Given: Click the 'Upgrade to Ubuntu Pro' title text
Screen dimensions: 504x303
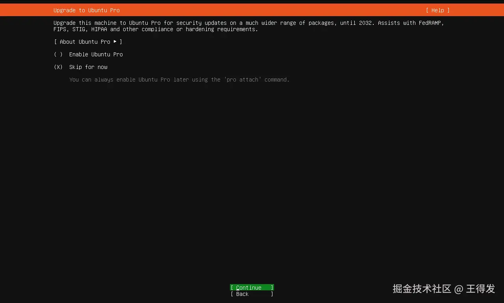Looking at the screenshot, I should 87,10.
